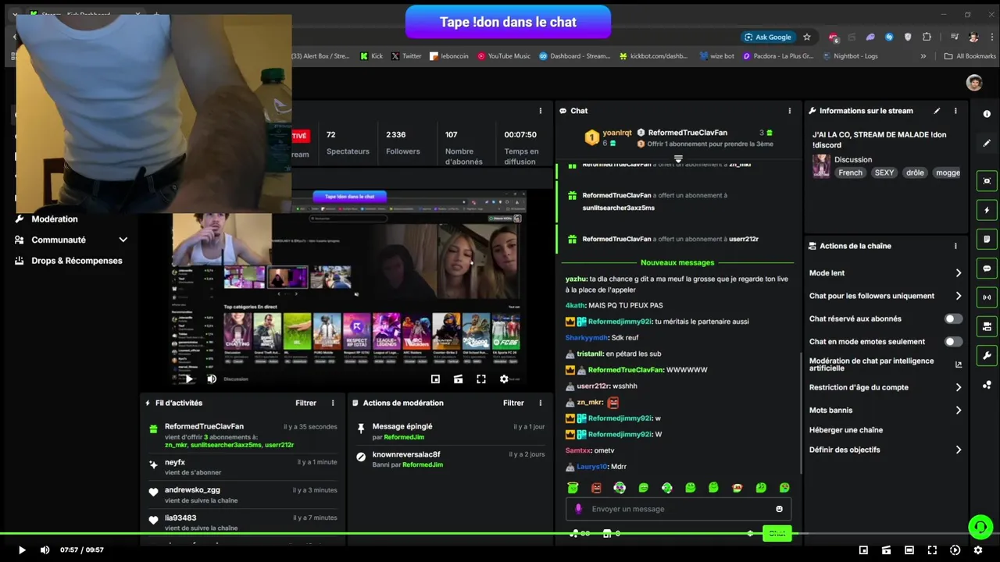Click the purple microphone icon in the chat input
Image resolution: width=1000 pixels, height=562 pixels.
[579, 509]
